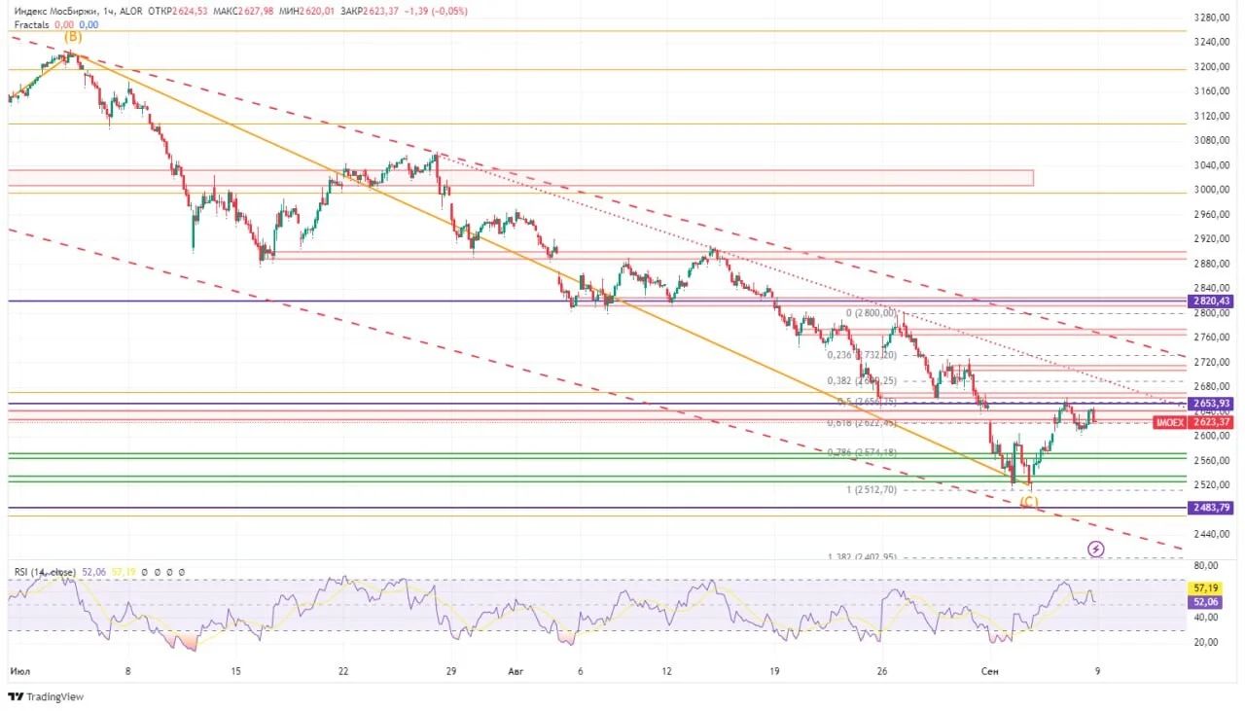
Task: Click the Июл label on the time axis
Action: point(18,671)
